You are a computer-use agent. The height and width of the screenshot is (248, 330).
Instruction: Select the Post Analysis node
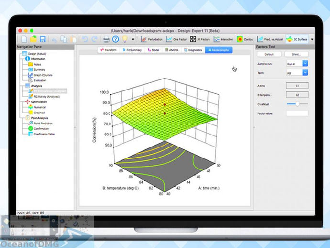click(x=37, y=118)
